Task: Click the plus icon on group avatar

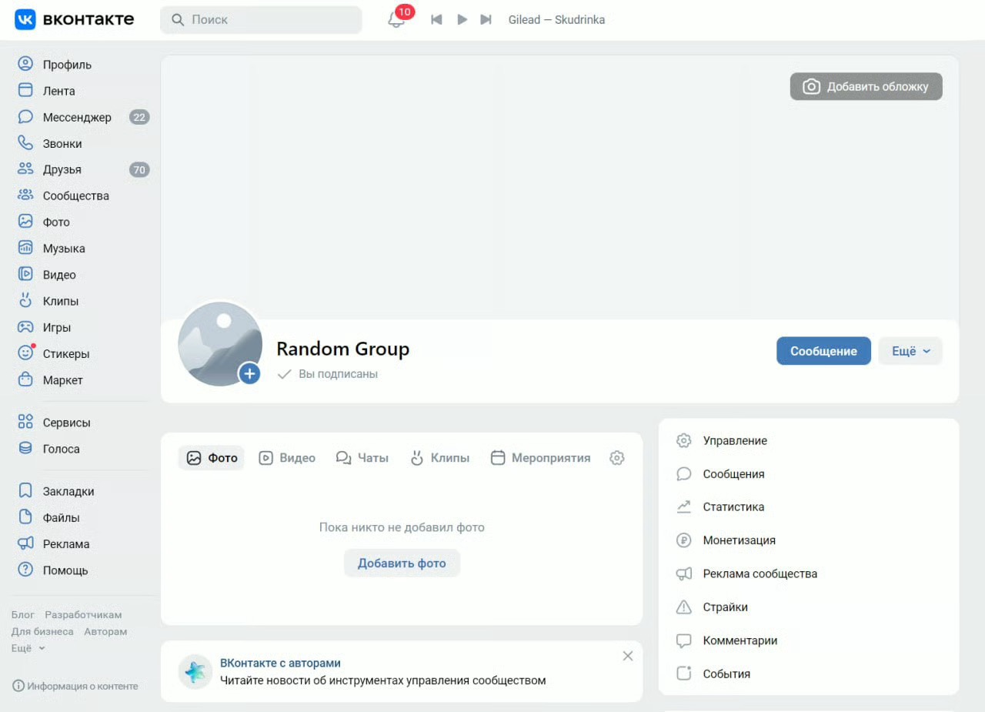Action: tap(249, 374)
